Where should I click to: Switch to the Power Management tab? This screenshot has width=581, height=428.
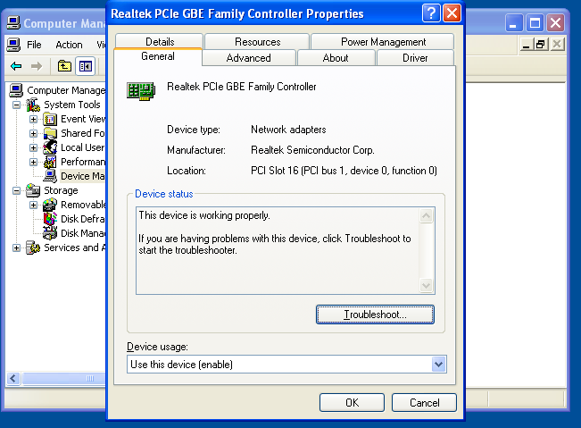(x=383, y=41)
